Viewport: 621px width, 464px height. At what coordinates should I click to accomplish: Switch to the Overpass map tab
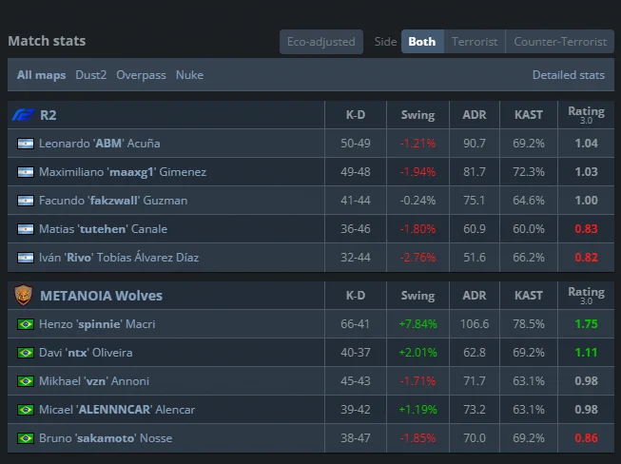141,75
